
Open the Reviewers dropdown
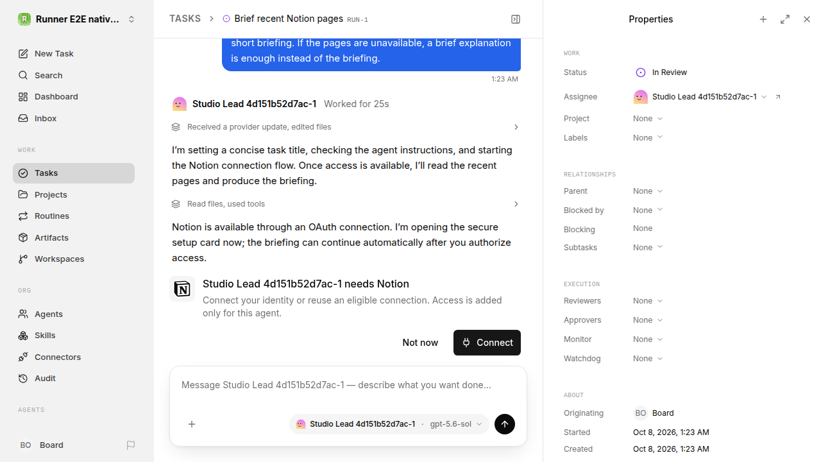(648, 301)
